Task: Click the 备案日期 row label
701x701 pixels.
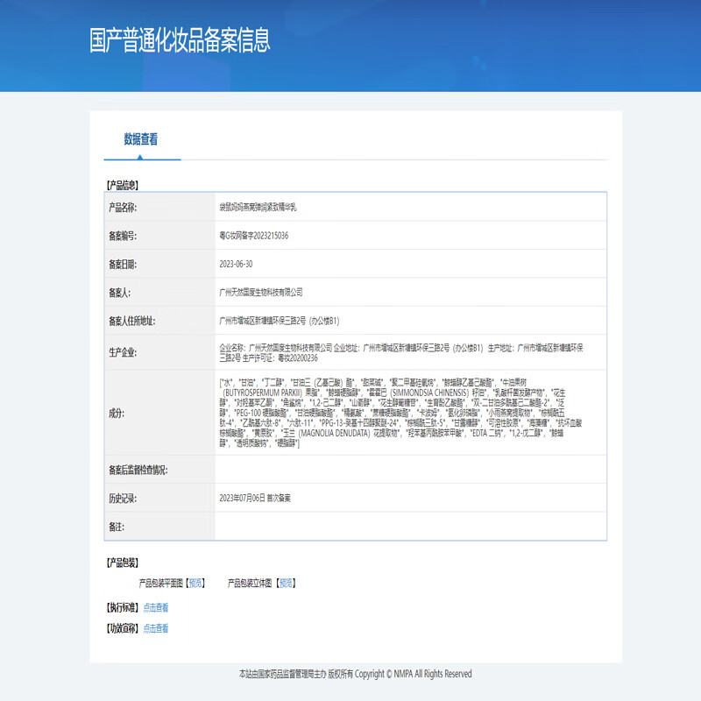Action: pyautogui.click(x=123, y=265)
